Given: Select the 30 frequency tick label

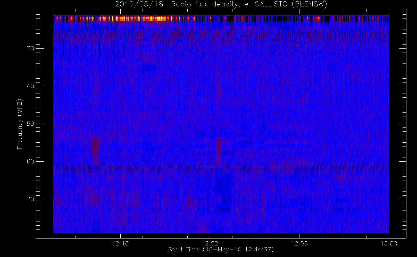Looking at the screenshot, I should point(30,48).
